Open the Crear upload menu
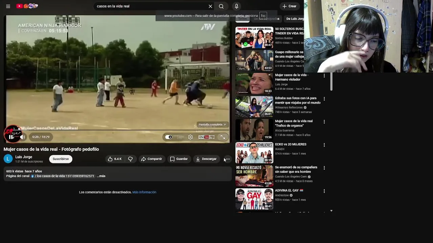The width and height of the screenshot is (433, 243). 289,6
